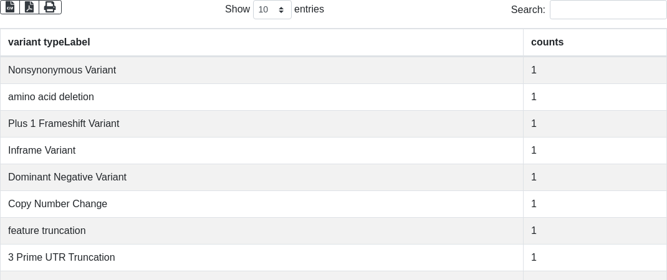Export table as PDF document
667x280 pixels.
point(29,7)
